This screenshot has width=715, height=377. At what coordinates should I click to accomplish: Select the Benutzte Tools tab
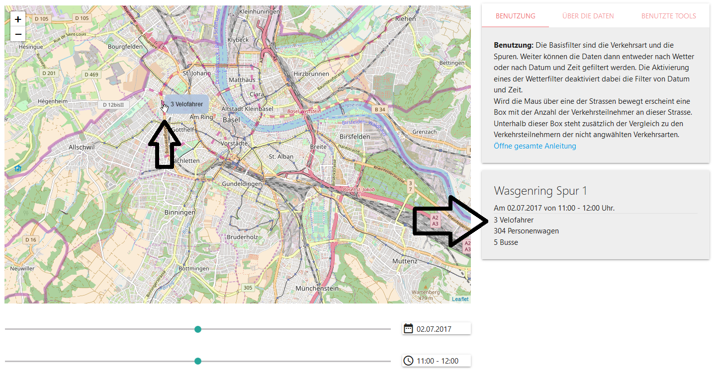[x=668, y=16]
